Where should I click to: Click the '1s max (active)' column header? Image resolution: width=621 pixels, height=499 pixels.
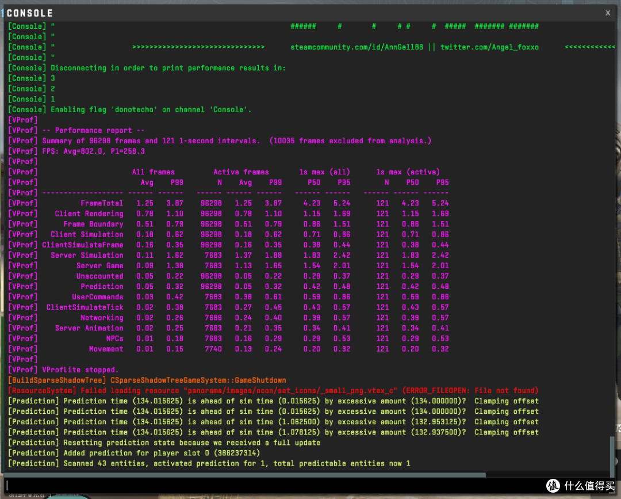pyautogui.click(x=408, y=172)
